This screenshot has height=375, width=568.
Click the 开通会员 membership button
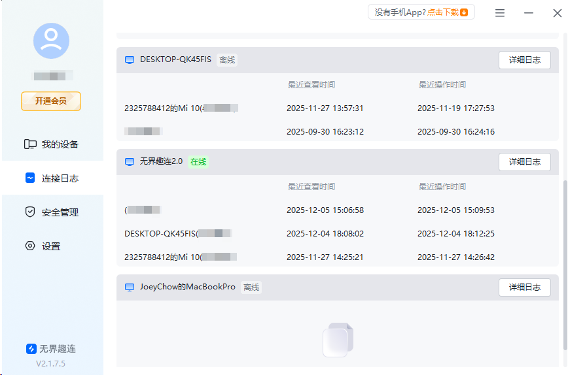coord(51,101)
